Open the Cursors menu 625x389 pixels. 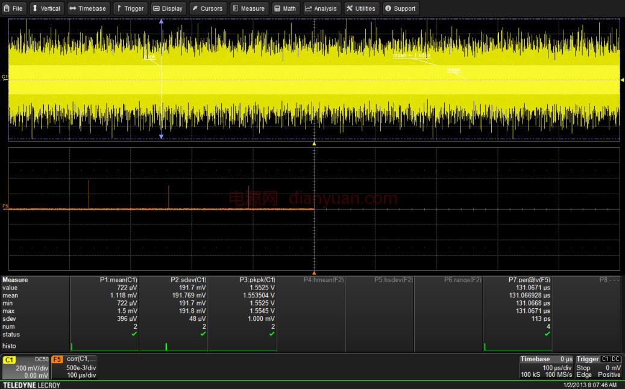click(207, 8)
